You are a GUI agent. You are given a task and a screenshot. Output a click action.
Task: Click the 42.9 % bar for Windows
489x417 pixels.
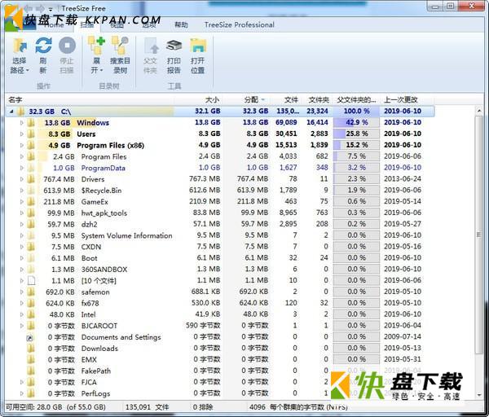click(356, 122)
